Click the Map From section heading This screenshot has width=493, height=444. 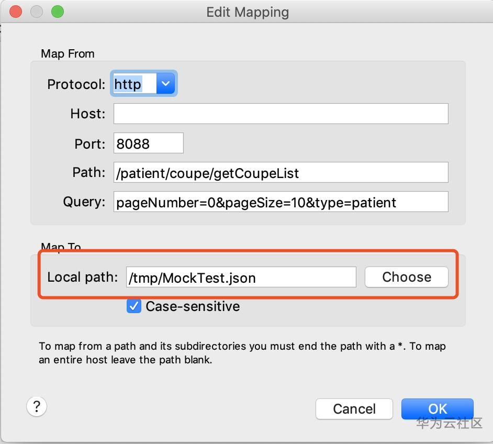pyautogui.click(x=68, y=54)
